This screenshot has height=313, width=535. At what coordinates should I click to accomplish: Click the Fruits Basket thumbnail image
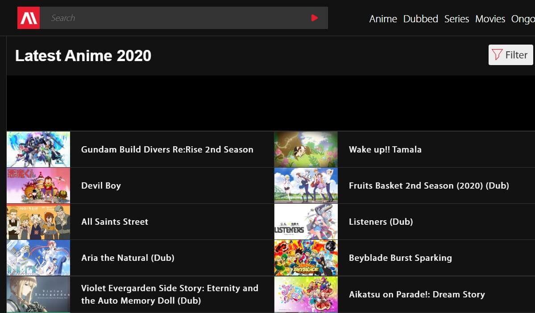point(306,185)
